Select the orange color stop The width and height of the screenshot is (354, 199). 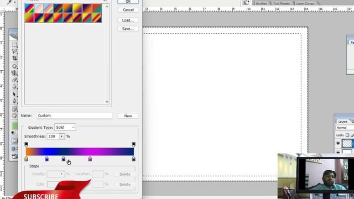tap(26, 159)
